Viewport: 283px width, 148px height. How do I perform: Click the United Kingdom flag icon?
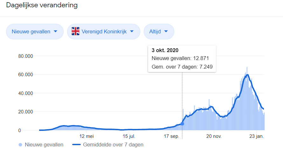pyautogui.click(x=75, y=31)
